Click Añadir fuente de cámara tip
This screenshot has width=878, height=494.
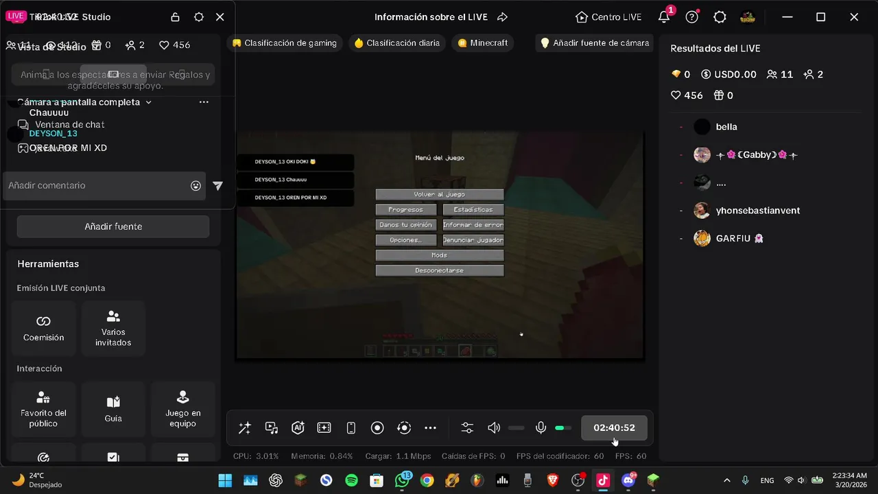[x=595, y=43]
